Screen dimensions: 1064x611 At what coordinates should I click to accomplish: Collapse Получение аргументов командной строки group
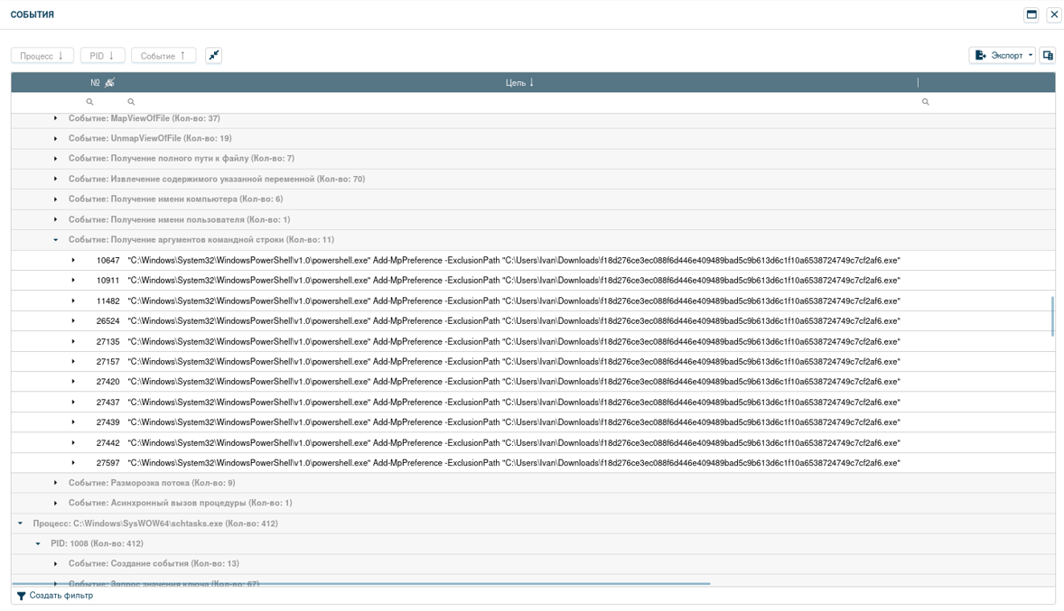tap(55, 240)
